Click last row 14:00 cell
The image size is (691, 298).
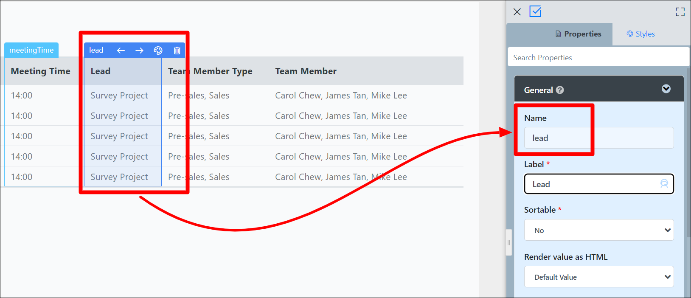coord(22,177)
